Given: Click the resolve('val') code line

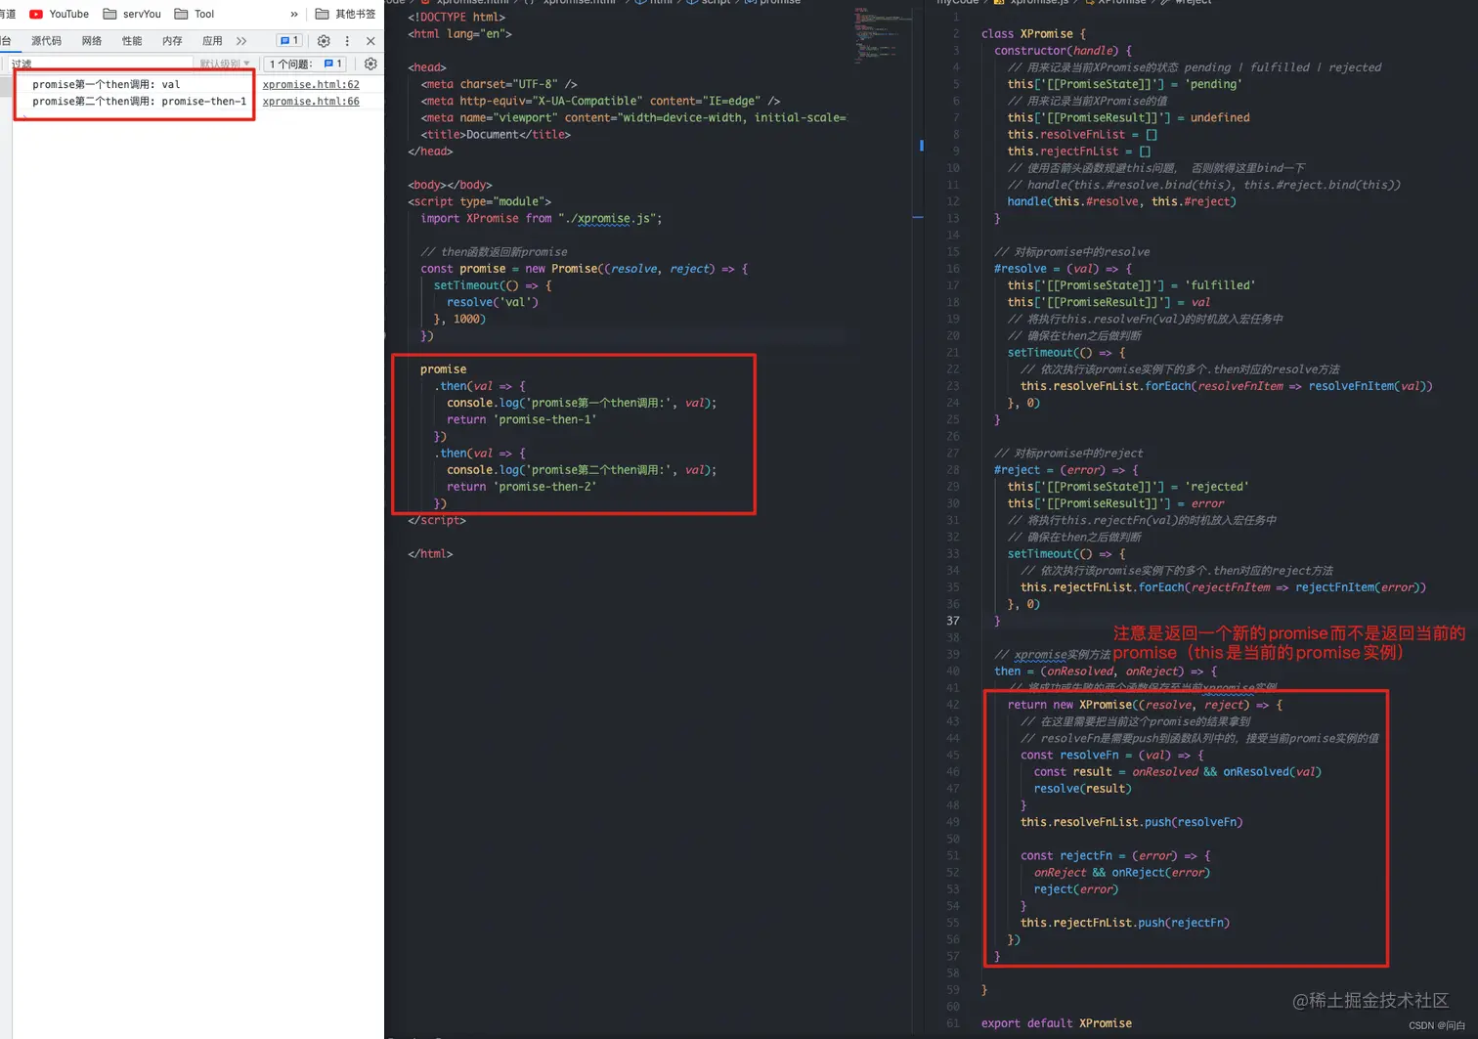Looking at the screenshot, I should click(493, 302).
